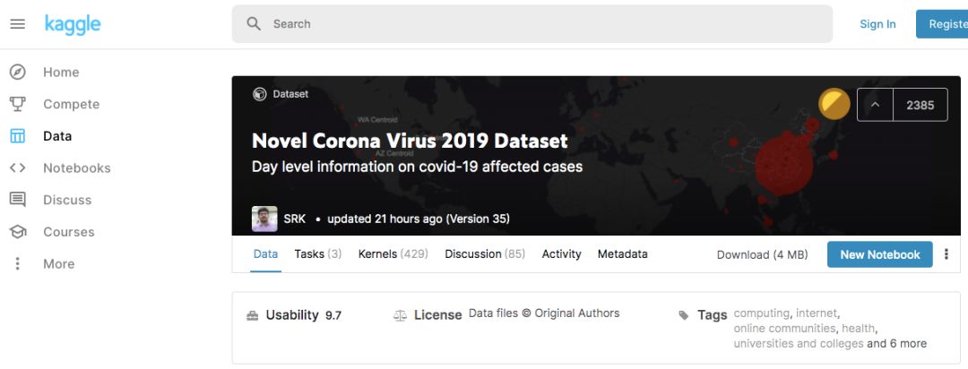Select the Data table icon
The width and height of the screenshot is (968, 369).
click(x=17, y=136)
